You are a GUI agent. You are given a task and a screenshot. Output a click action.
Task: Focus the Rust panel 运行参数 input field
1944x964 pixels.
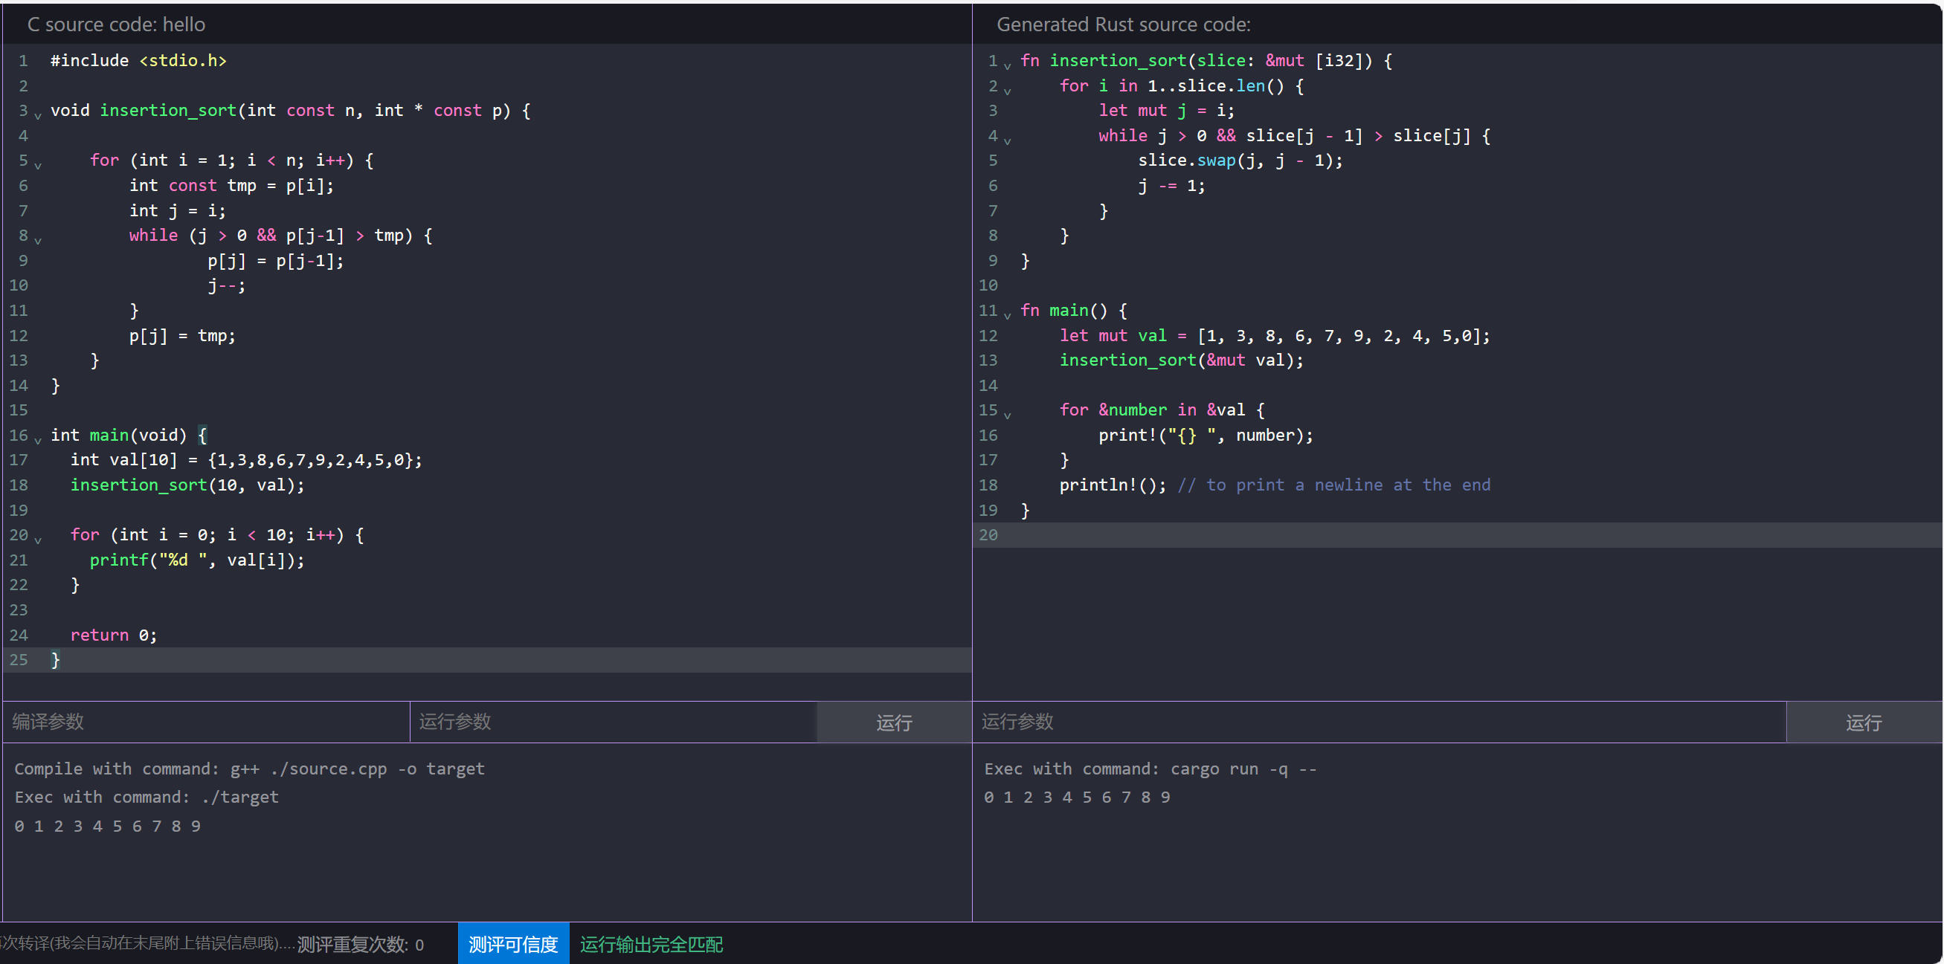point(1379,722)
